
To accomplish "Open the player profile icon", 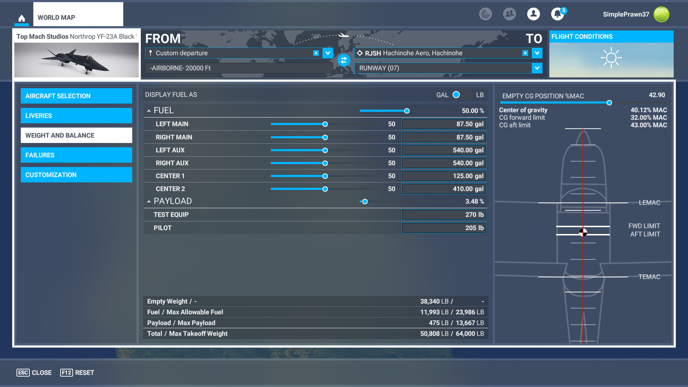I will click(533, 14).
